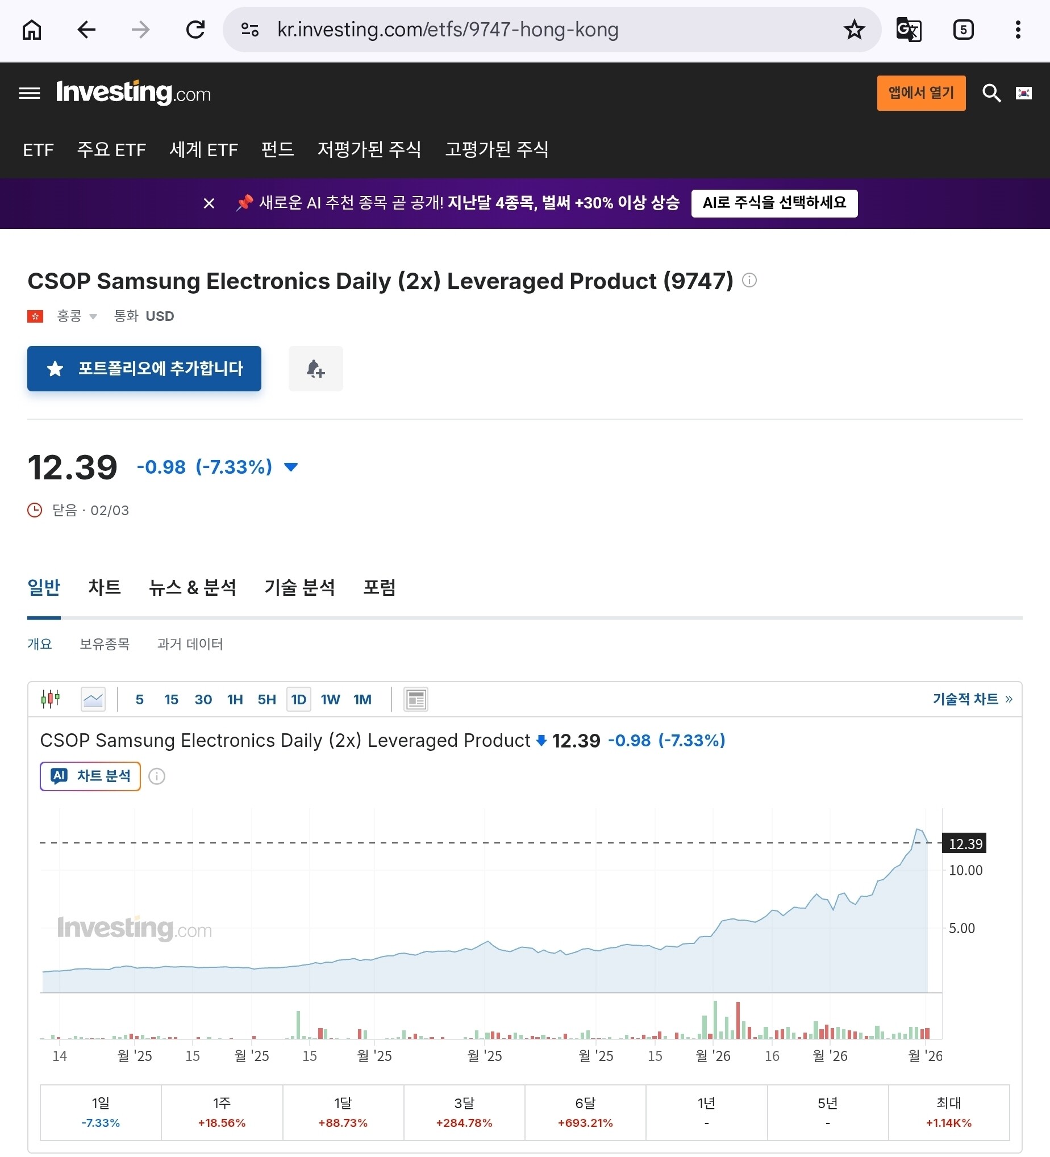The image size is (1050, 1157).
Task: Select the 1H chart interval
Action: (x=235, y=699)
